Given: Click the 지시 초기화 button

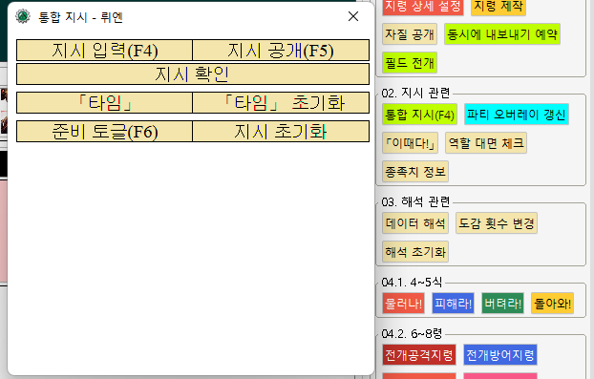Looking at the screenshot, I should click(281, 132).
